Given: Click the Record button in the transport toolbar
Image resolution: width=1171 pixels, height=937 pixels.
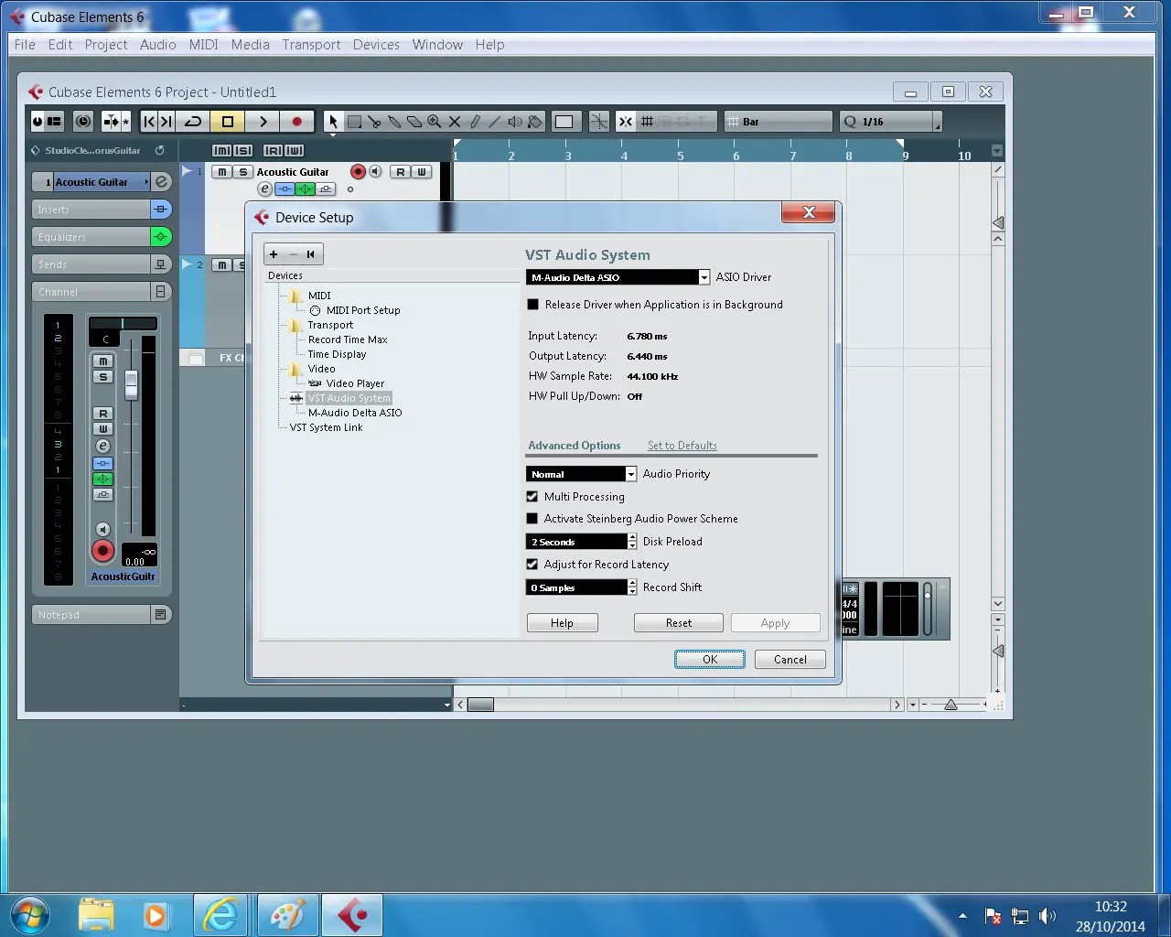Looking at the screenshot, I should click(x=296, y=121).
